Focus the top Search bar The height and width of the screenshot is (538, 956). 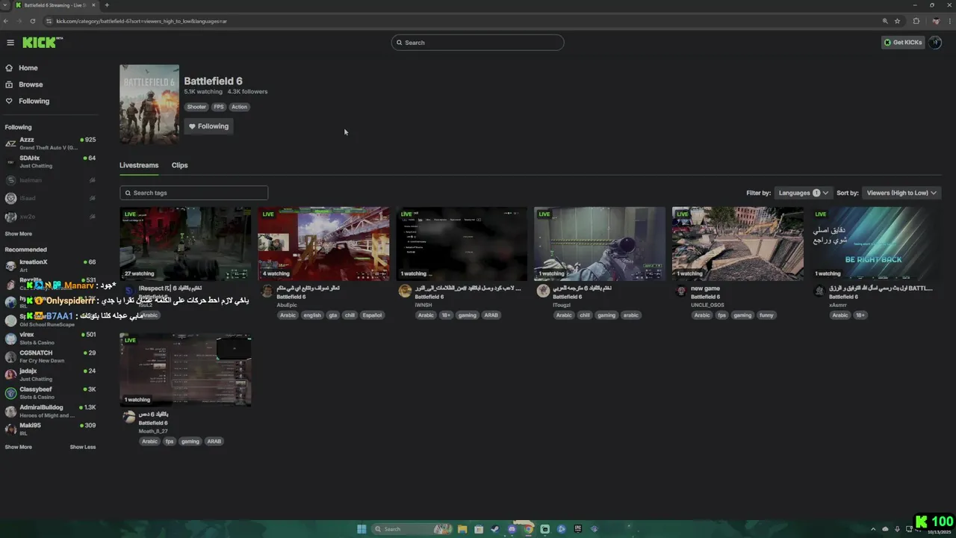click(x=477, y=43)
